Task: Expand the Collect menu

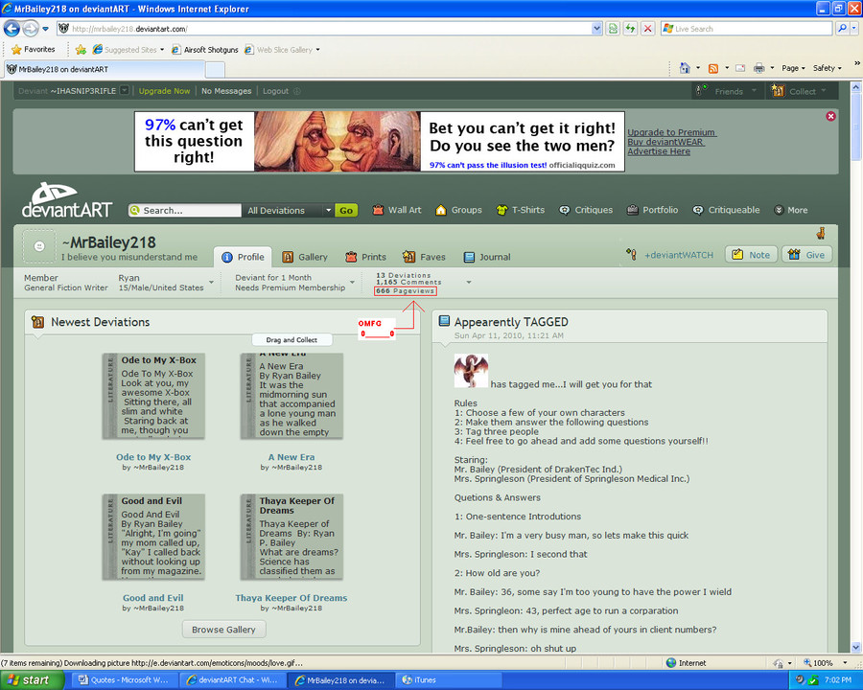Action: (802, 91)
